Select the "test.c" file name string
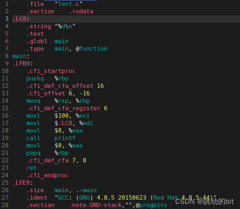Viewport: 240px width, 209px height. (x=69, y=4)
